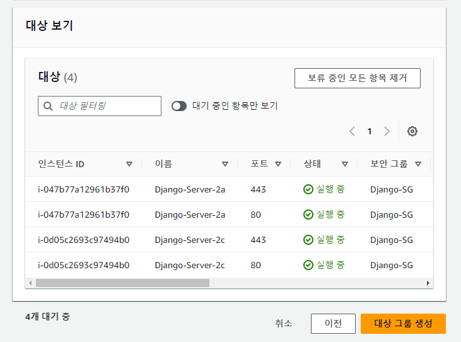The width and height of the screenshot is (461, 342).
Task: Click the 보안 그룹 column header label
Action: point(388,164)
